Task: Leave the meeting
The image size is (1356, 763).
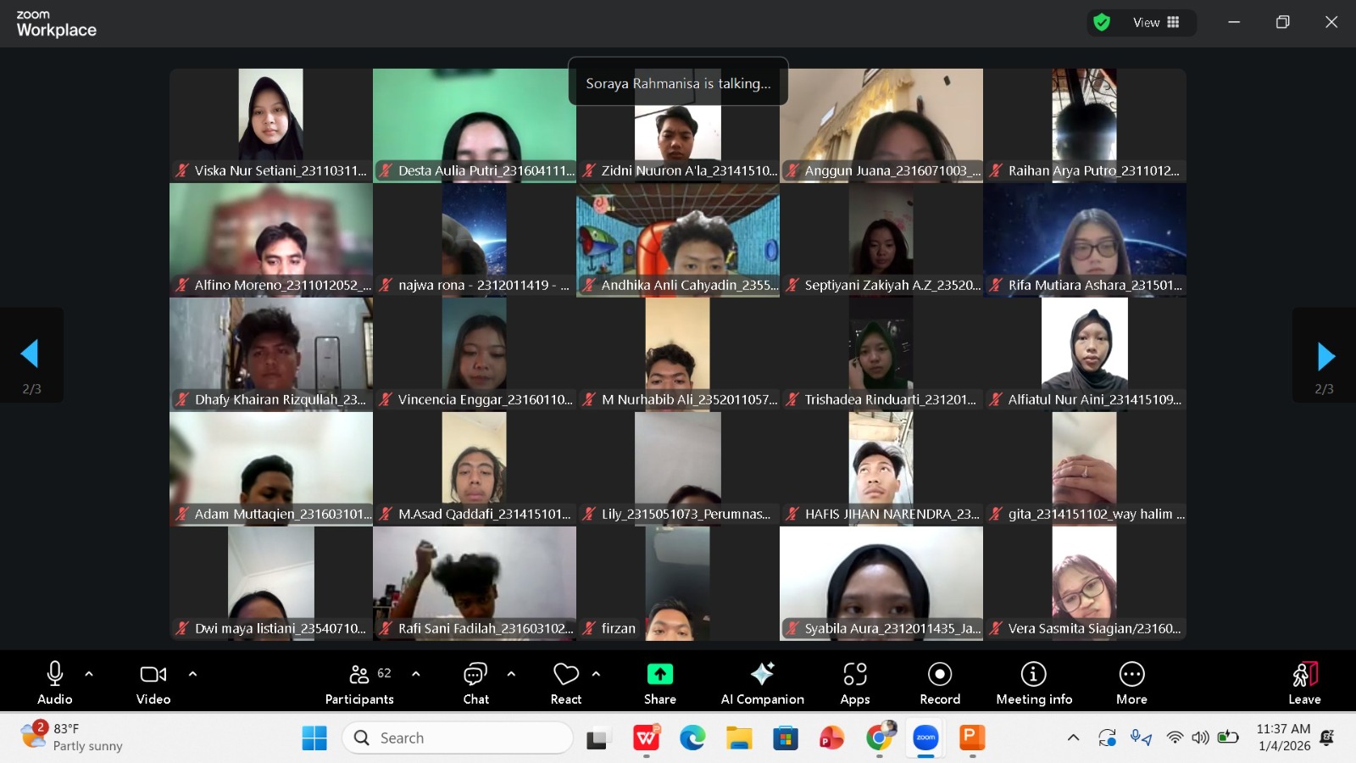Action: pos(1303,682)
